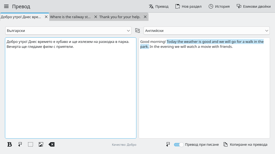Expand the Български source language dropdown
This screenshot has height=154, width=275.
click(x=68, y=31)
